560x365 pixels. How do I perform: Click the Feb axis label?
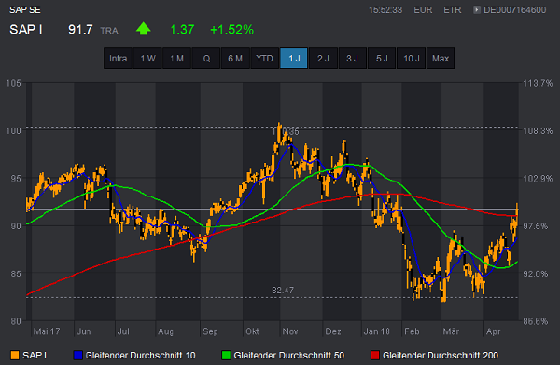tap(412, 331)
